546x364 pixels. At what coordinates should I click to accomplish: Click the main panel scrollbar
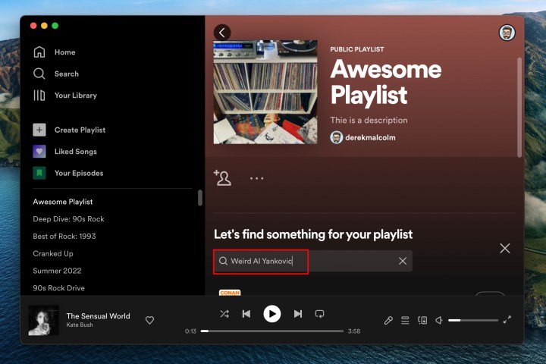point(519,107)
